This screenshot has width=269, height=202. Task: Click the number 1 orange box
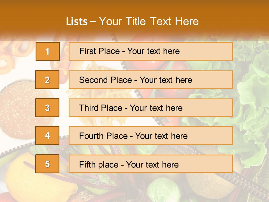click(47, 51)
